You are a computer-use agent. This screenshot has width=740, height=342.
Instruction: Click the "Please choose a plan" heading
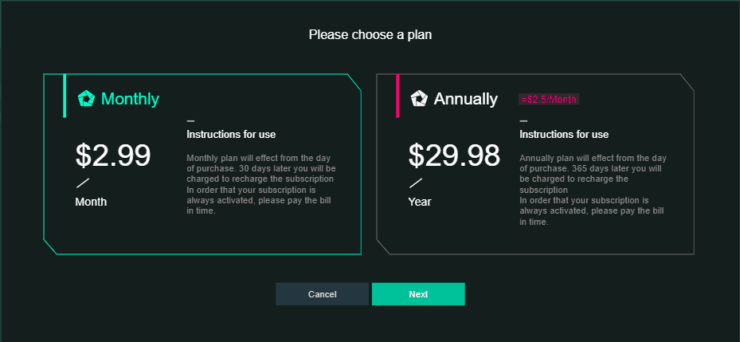coord(370,35)
